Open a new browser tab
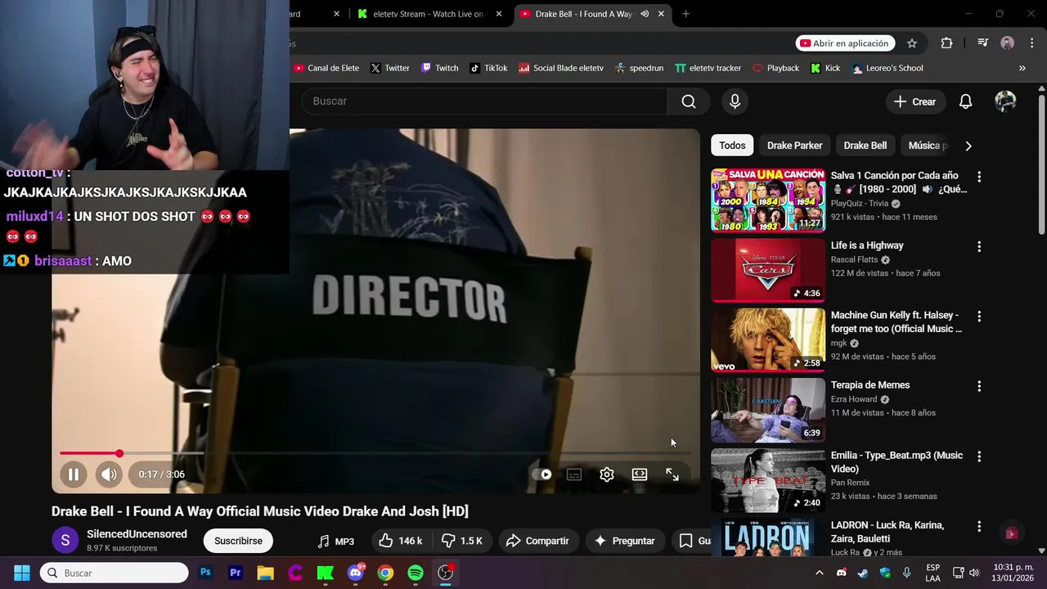 tap(685, 14)
